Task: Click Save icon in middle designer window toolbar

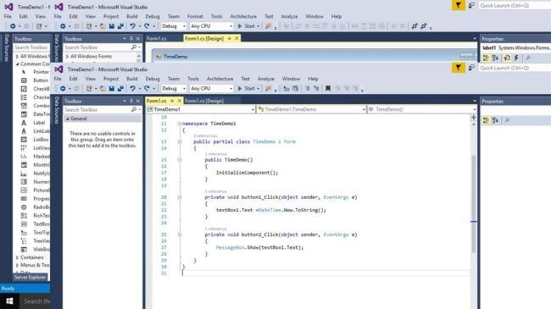Action: [112, 26]
